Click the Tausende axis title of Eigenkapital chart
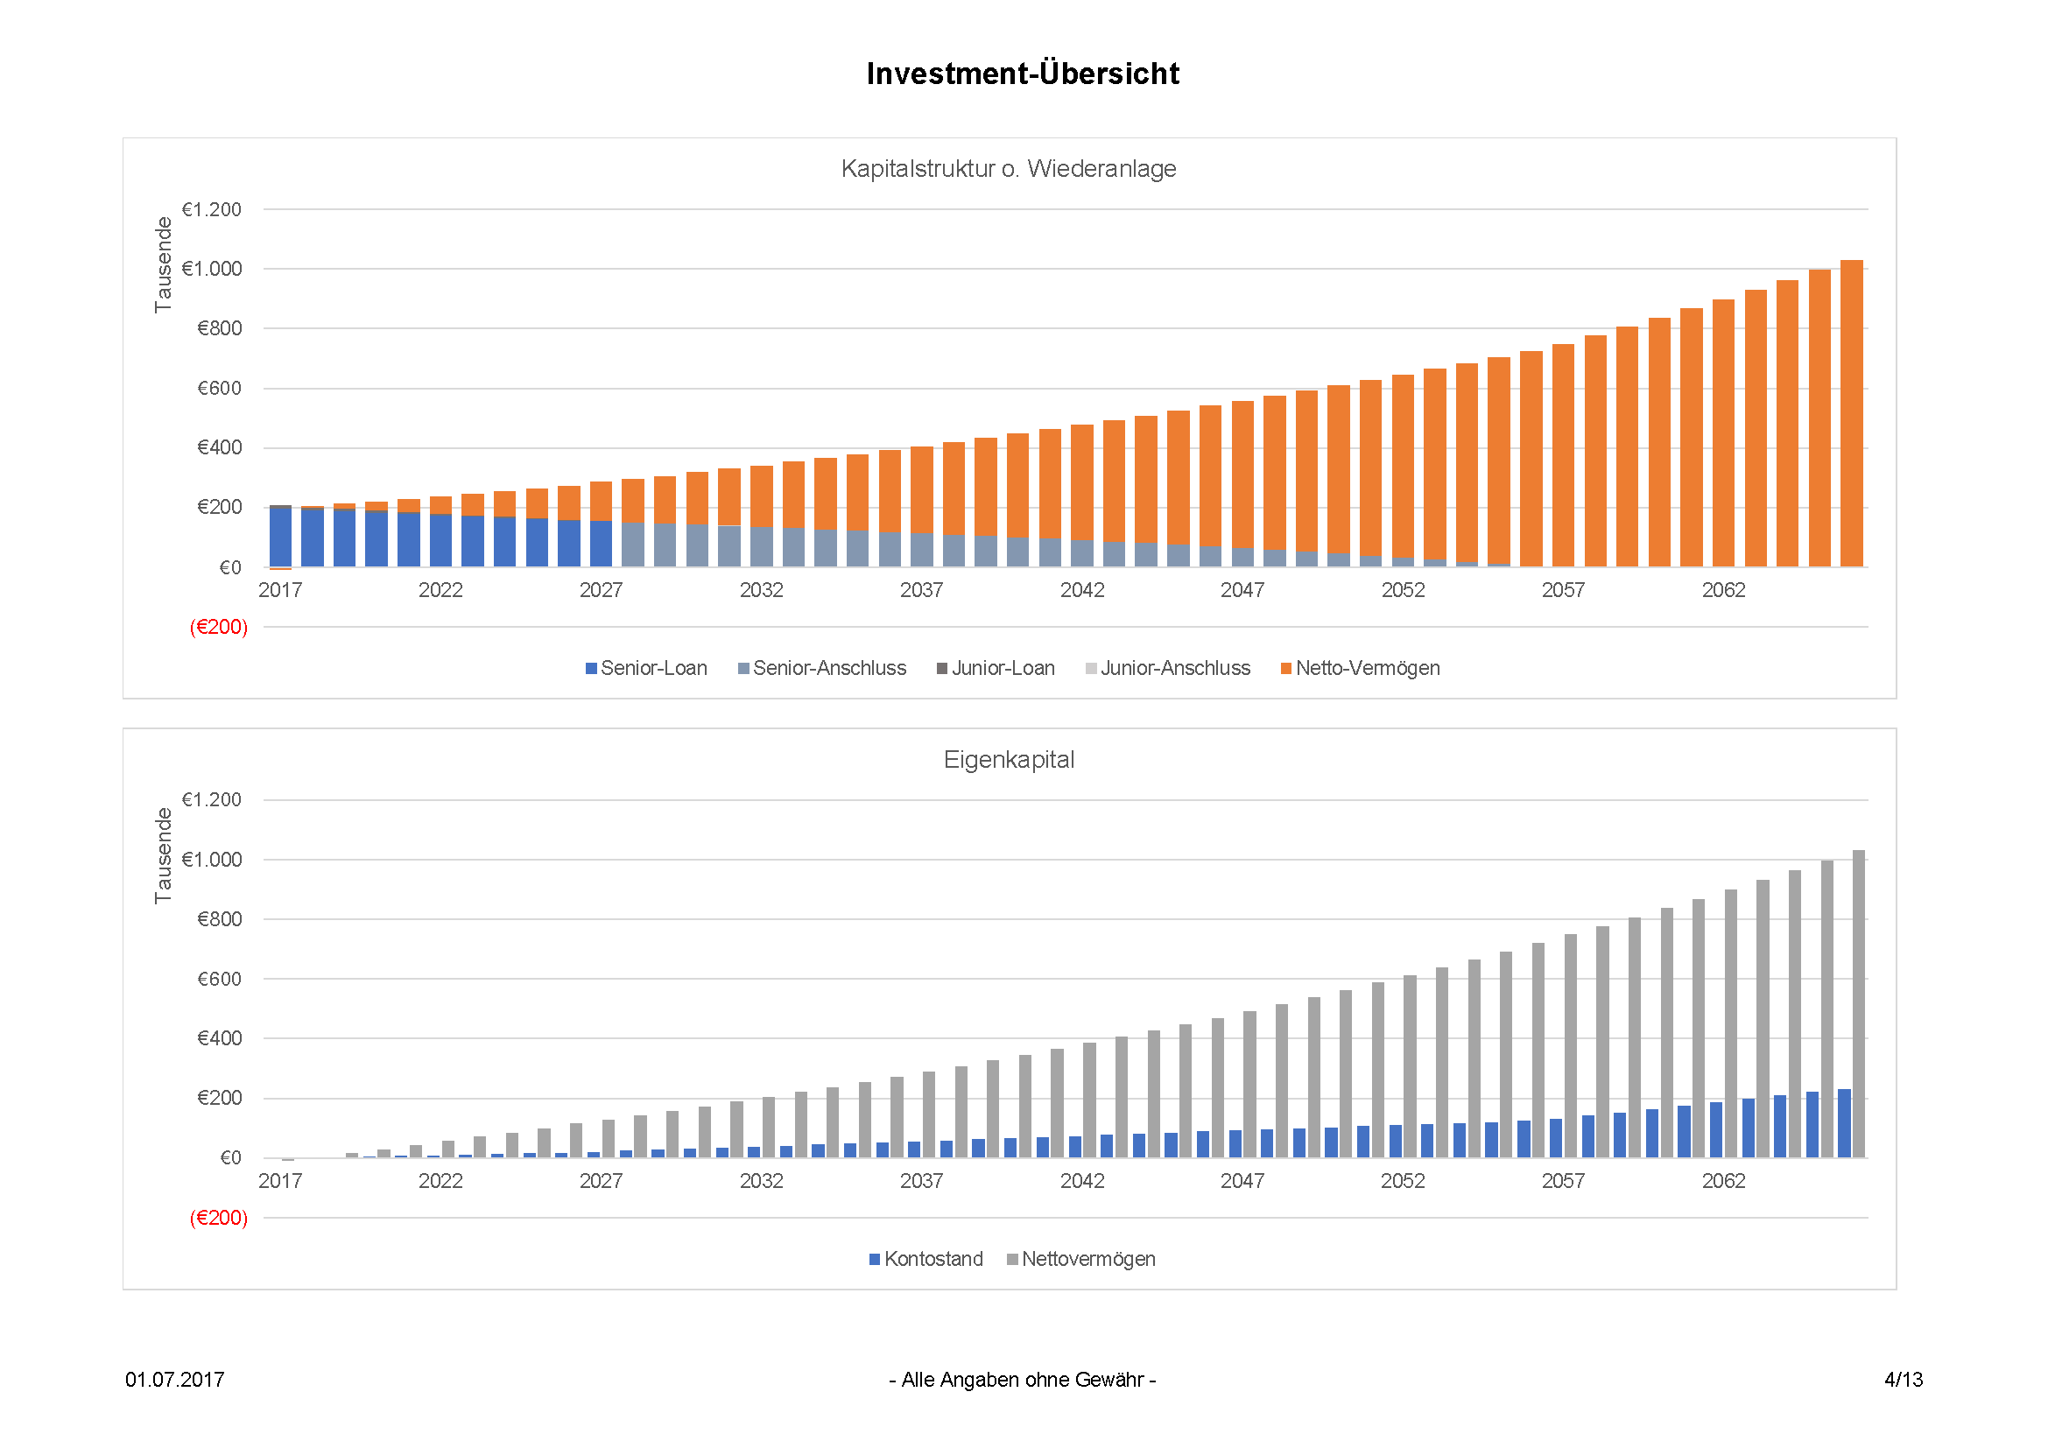 tap(162, 856)
